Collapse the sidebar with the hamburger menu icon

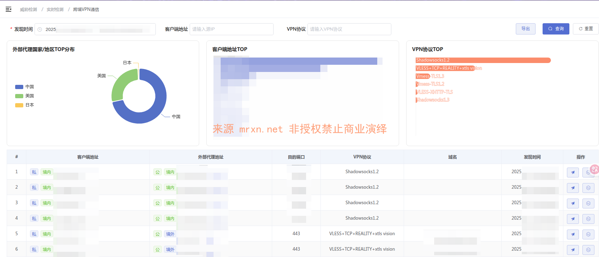(8, 9)
